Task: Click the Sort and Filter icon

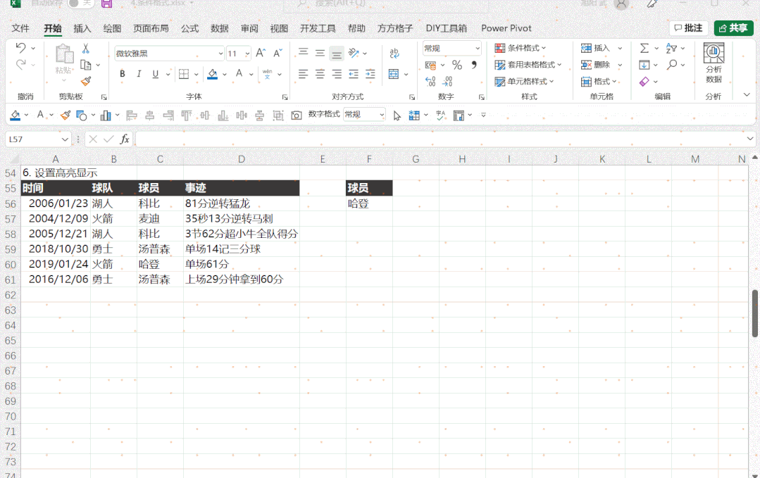Action: click(671, 48)
